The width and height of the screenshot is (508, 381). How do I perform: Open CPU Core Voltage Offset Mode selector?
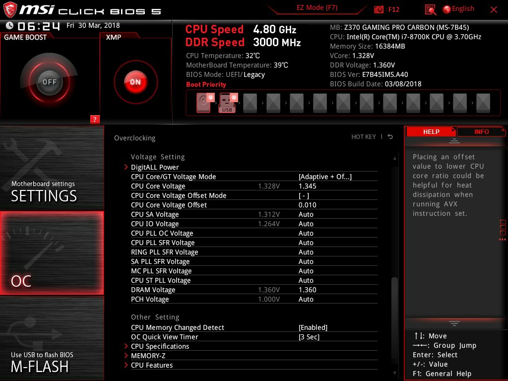click(304, 195)
